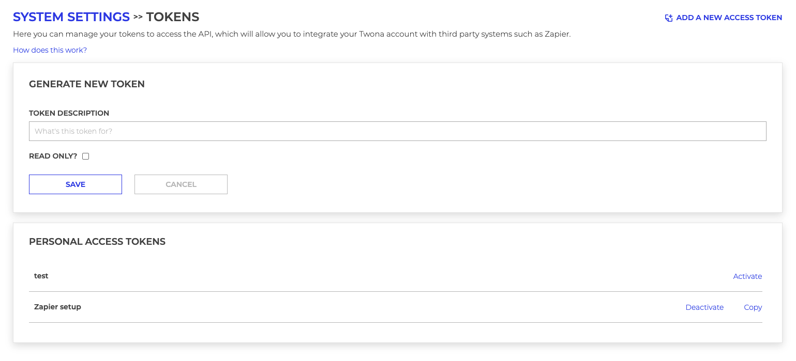Toggle the Read Only checkbox
796x361 pixels.
click(x=86, y=156)
